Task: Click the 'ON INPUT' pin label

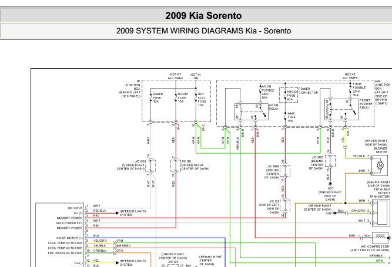Action: pyautogui.click(x=75, y=208)
